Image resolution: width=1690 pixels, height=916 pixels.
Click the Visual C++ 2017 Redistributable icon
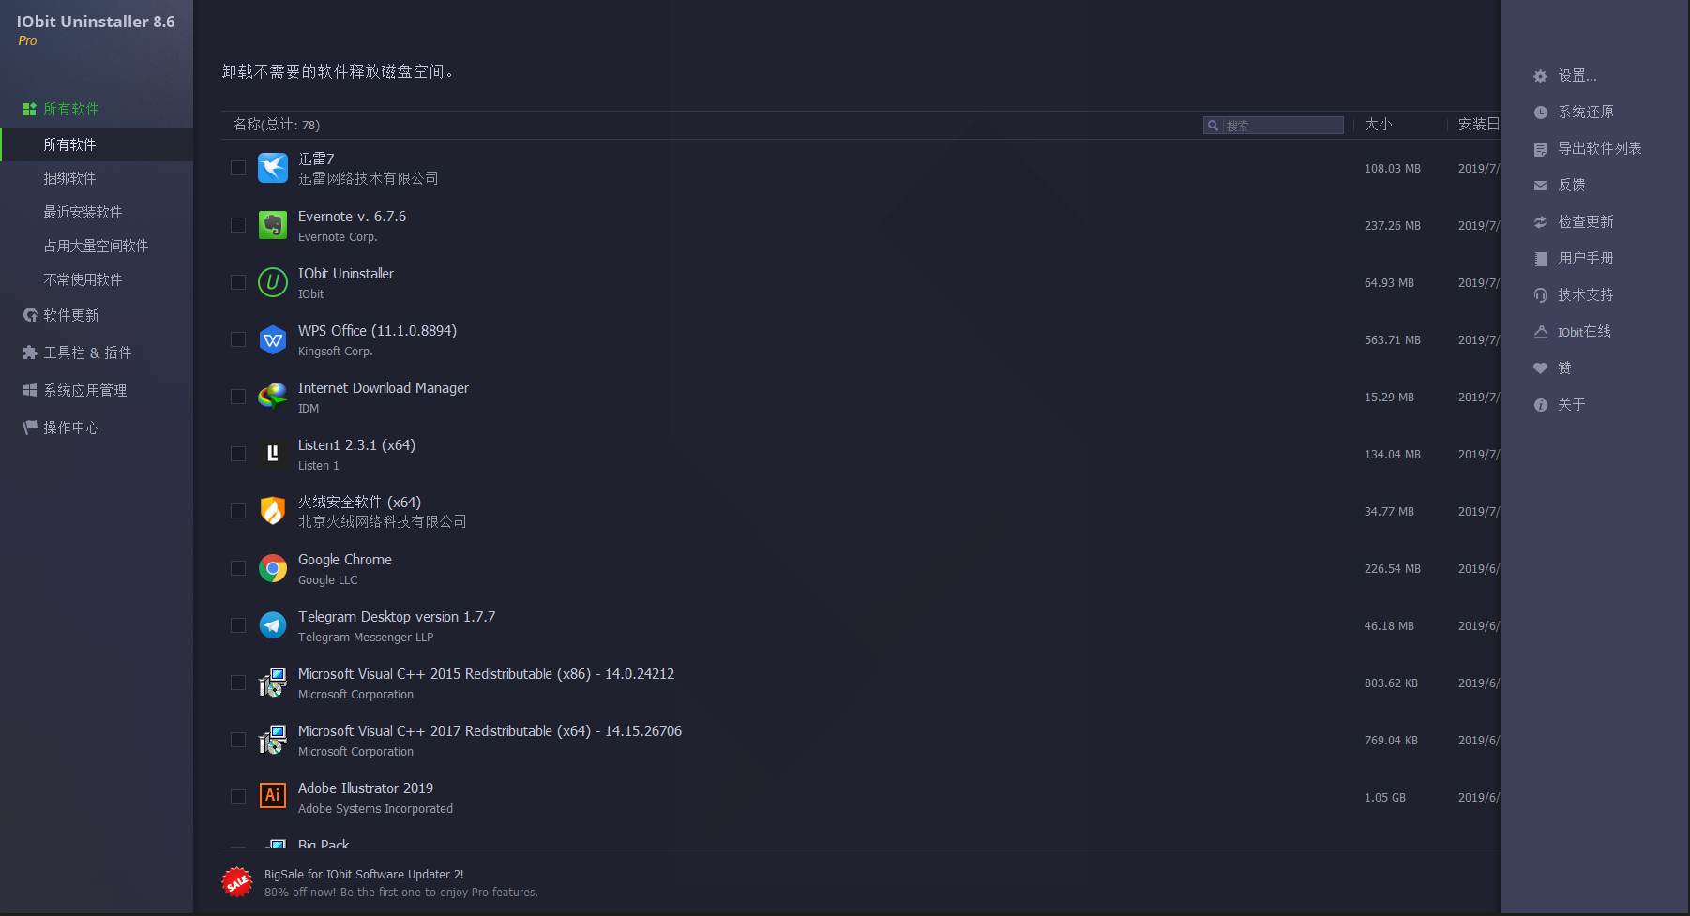pyautogui.click(x=273, y=740)
